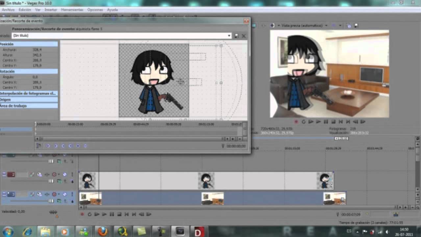This screenshot has height=237, width=421.
Task: Click Play under the video preview
Action: (x=318, y=122)
